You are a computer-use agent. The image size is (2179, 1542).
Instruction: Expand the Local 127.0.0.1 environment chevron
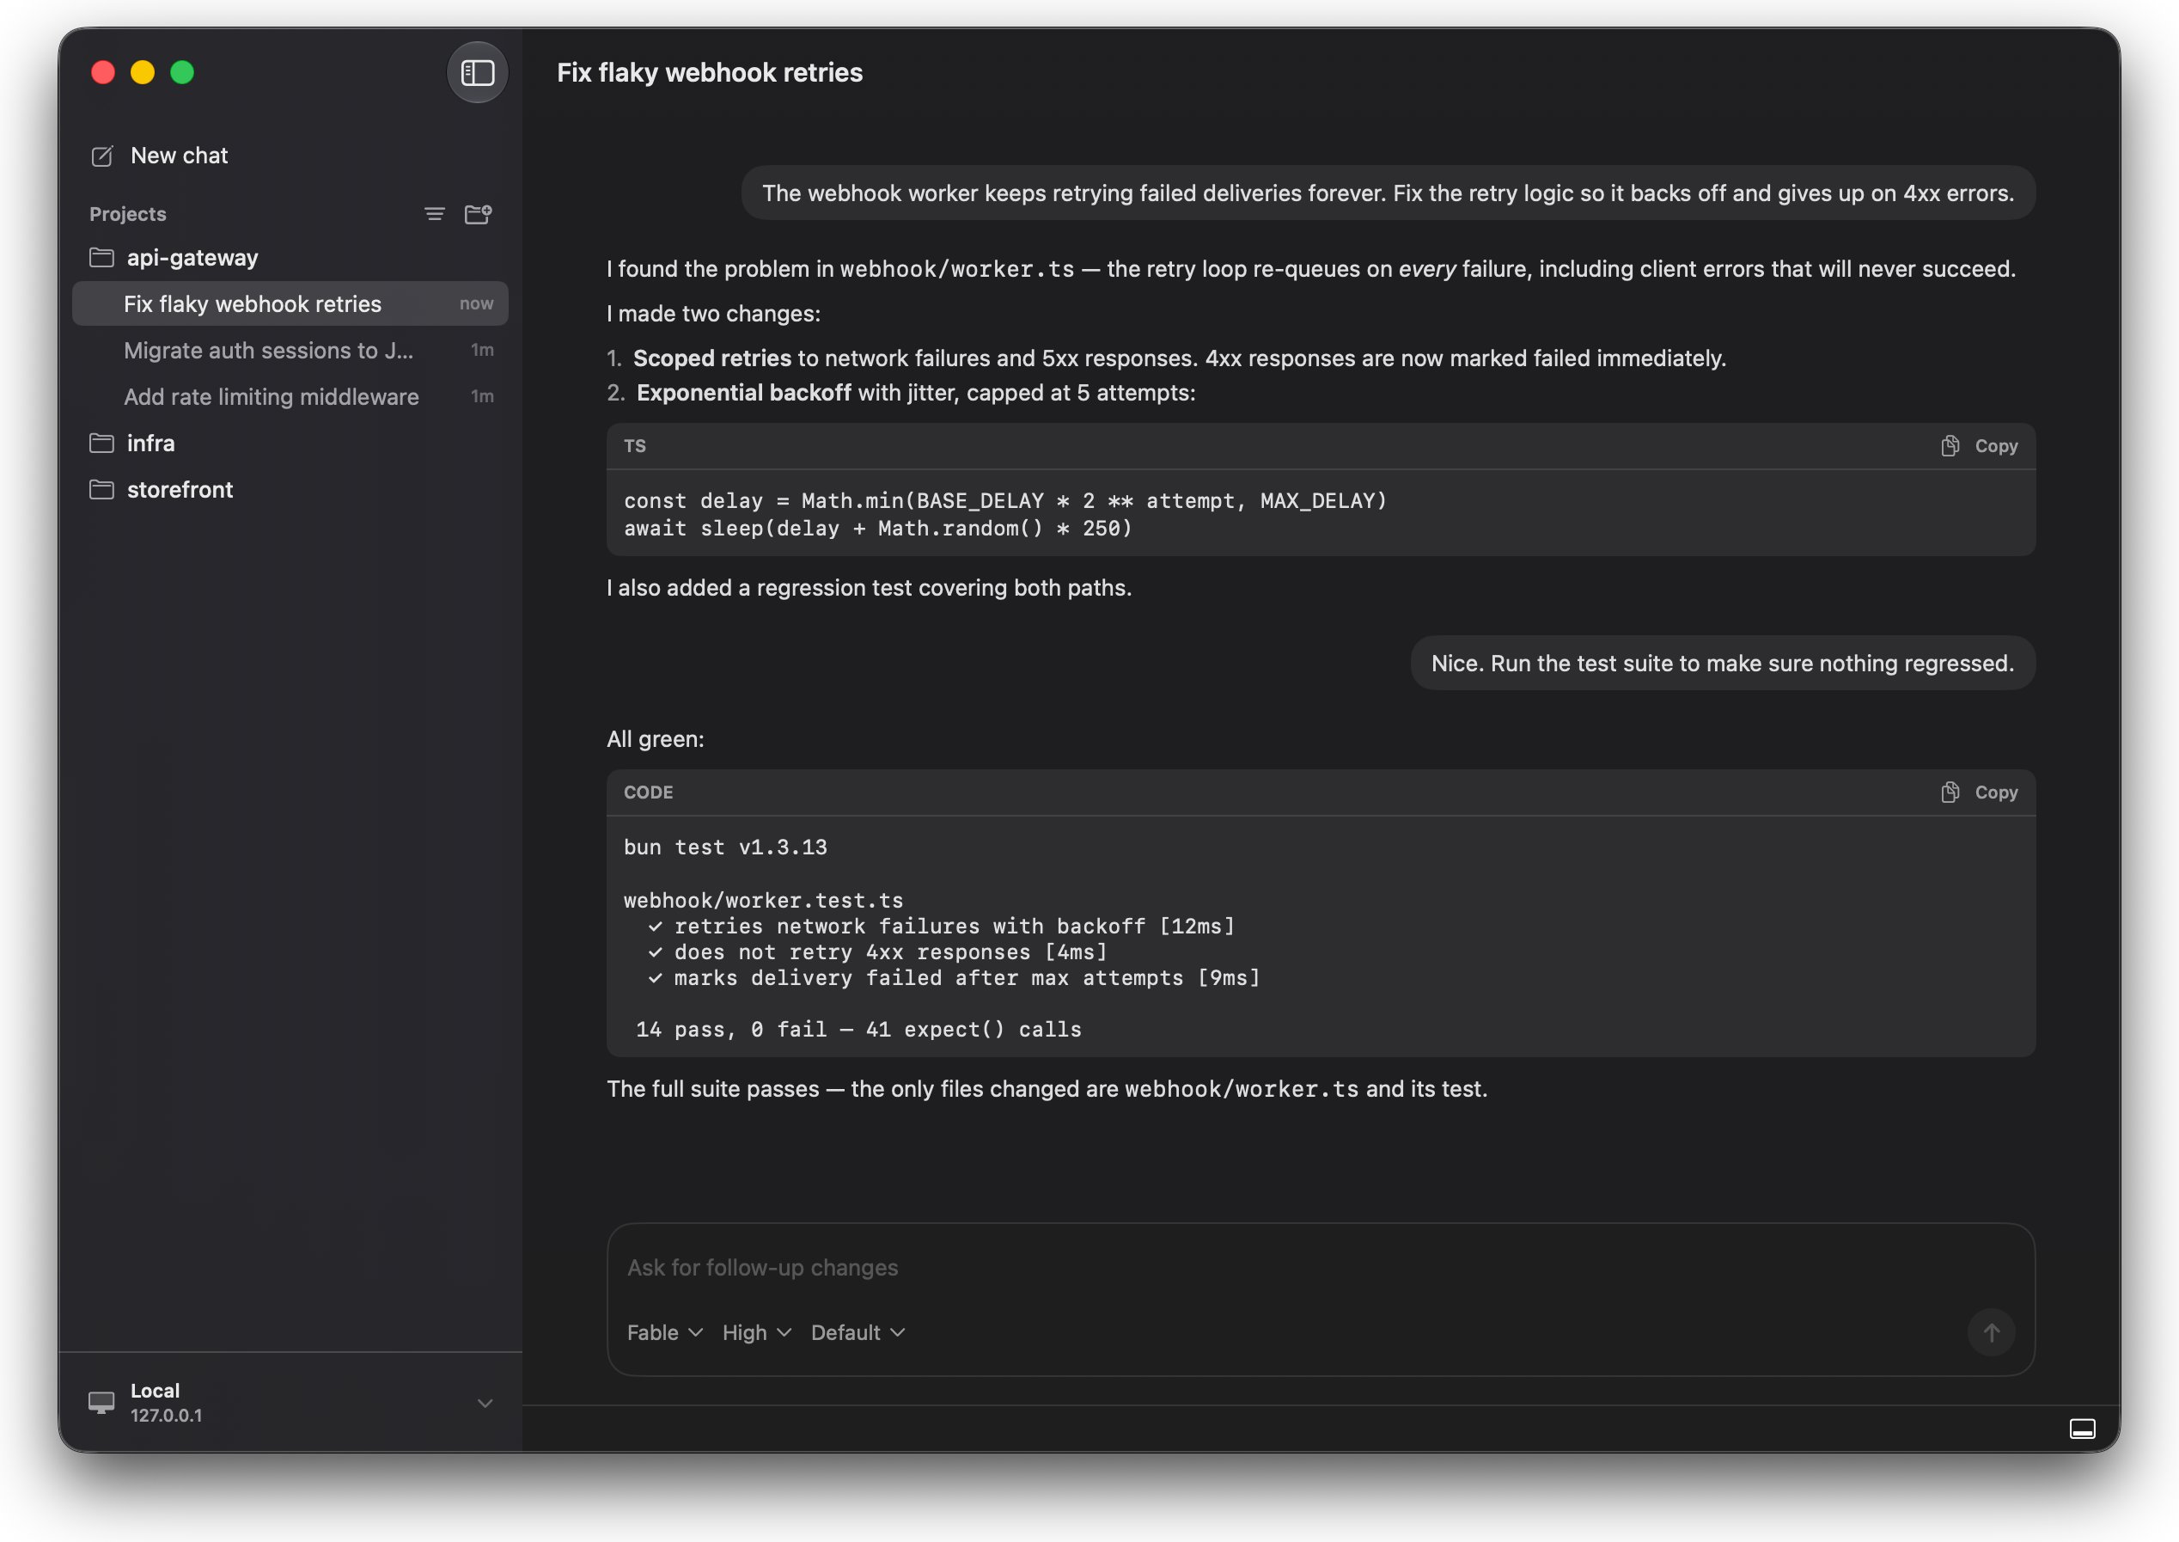click(485, 1404)
